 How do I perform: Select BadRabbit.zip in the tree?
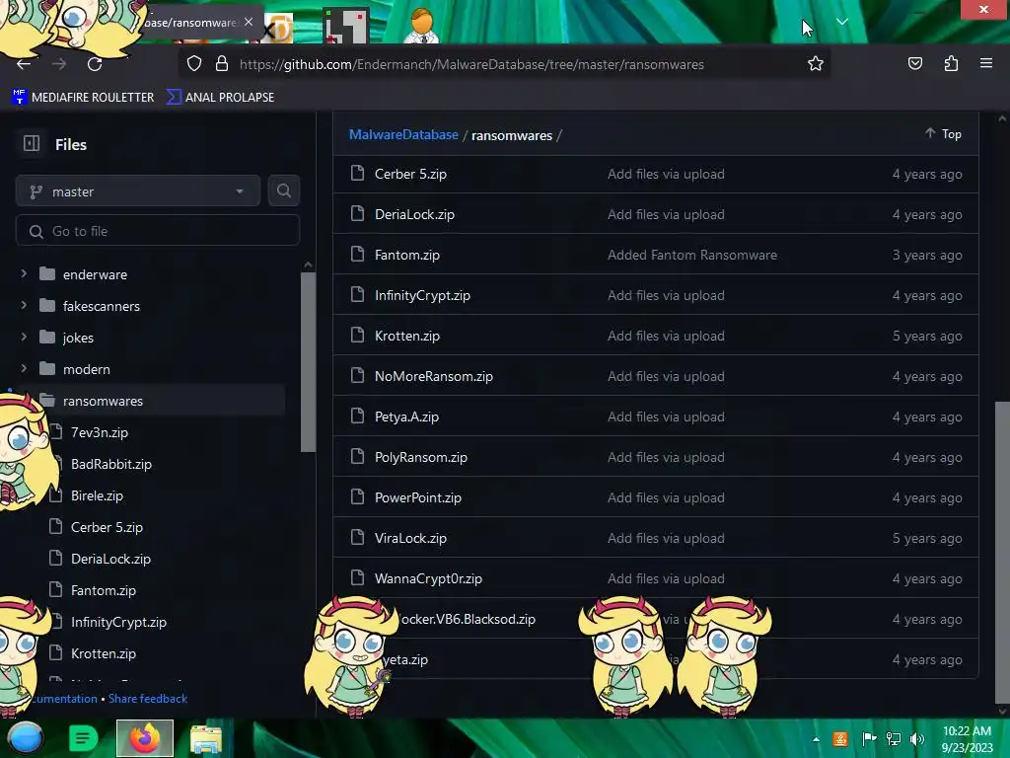pyautogui.click(x=111, y=464)
